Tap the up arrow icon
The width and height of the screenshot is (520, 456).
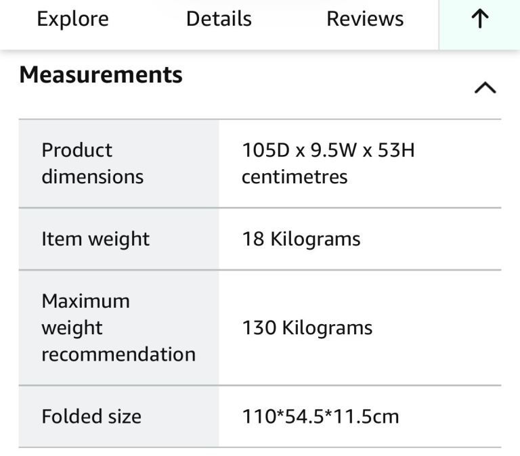[x=479, y=20]
